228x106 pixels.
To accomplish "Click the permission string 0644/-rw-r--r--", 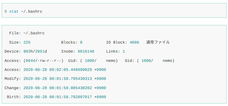I will tap(44, 61).
